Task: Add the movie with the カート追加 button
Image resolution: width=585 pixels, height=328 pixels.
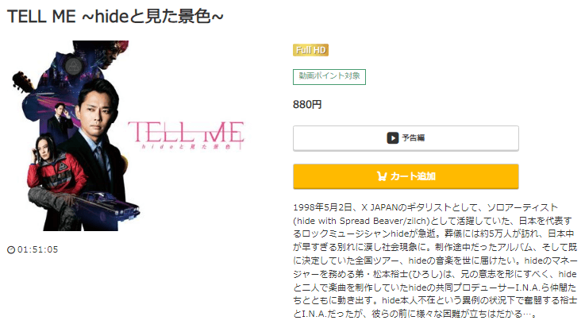Action: [x=406, y=176]
